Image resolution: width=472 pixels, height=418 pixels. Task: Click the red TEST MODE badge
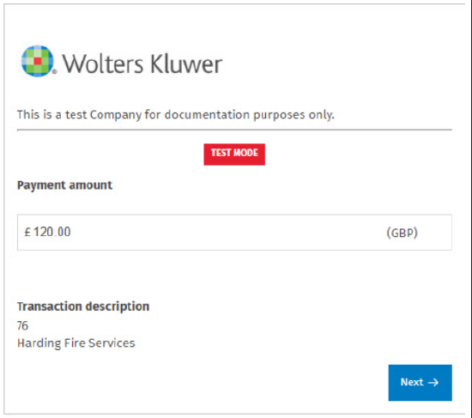click(234, 154)
